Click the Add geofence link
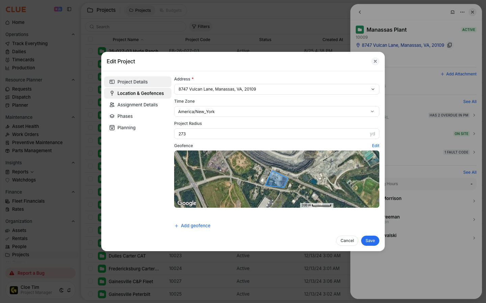 192,226
